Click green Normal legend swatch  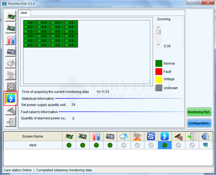coord(159,63)
